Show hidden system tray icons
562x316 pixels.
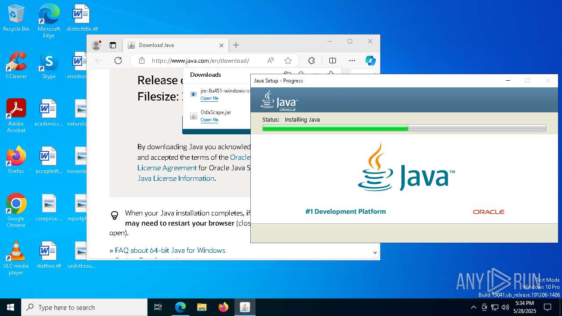click(x=473, y=307)
